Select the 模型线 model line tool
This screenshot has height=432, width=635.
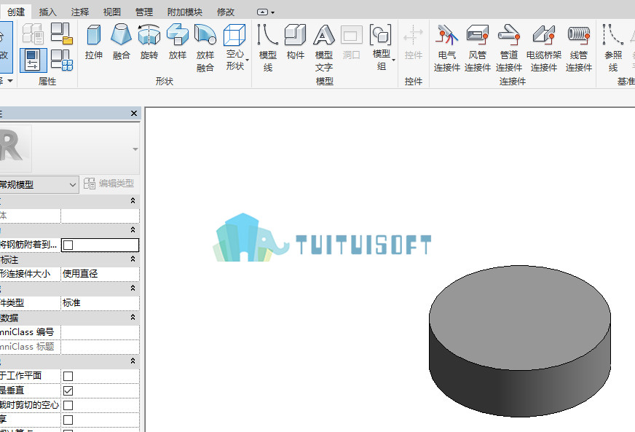(268, 48)
